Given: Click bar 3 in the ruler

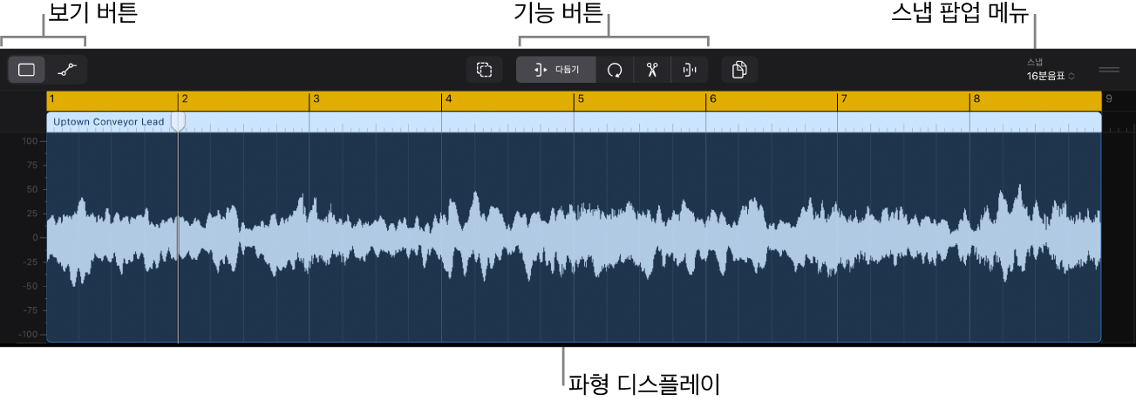Looking at the screenshot, I should [316, 99].
